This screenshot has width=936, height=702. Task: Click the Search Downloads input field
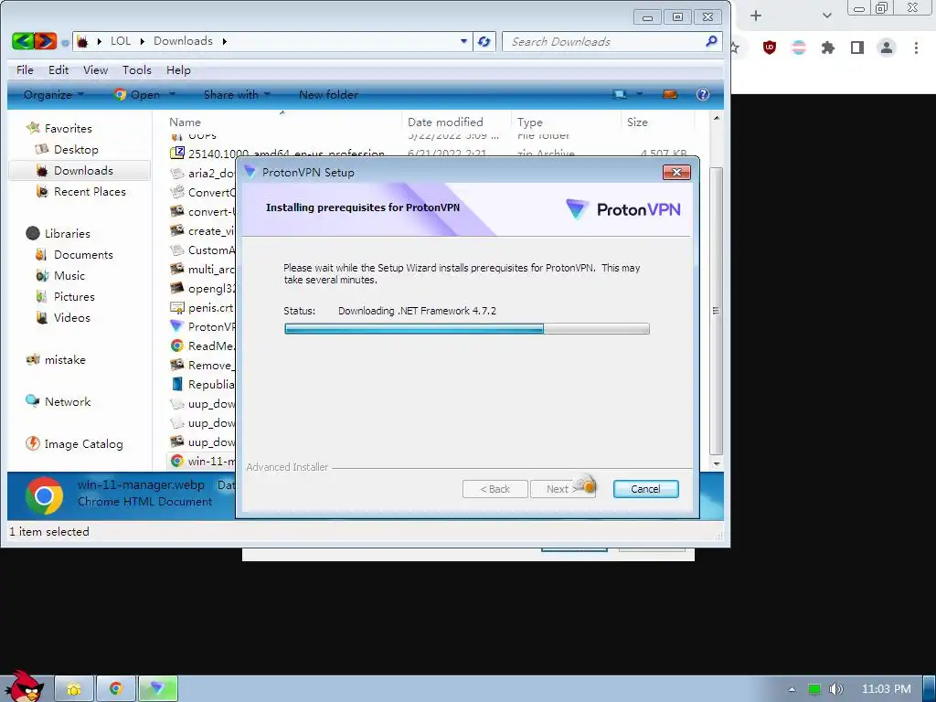pyautogui.click(x=605, y=41)
